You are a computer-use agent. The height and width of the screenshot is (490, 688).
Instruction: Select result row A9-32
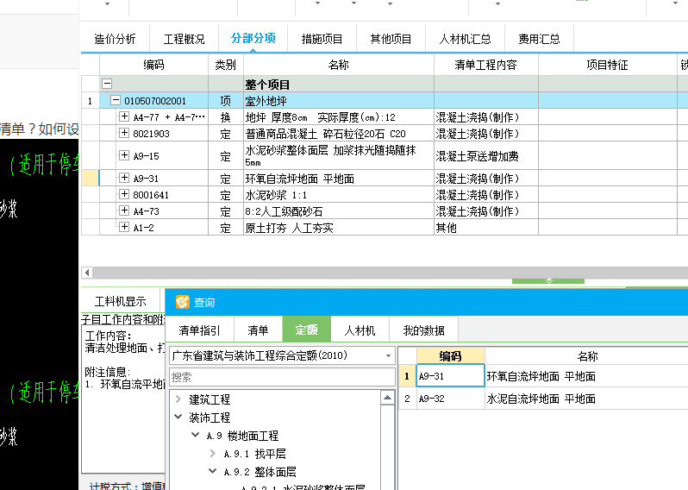tap(543, 399)
